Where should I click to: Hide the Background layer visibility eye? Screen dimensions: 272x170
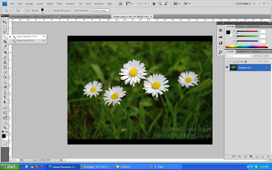[227, 68]
